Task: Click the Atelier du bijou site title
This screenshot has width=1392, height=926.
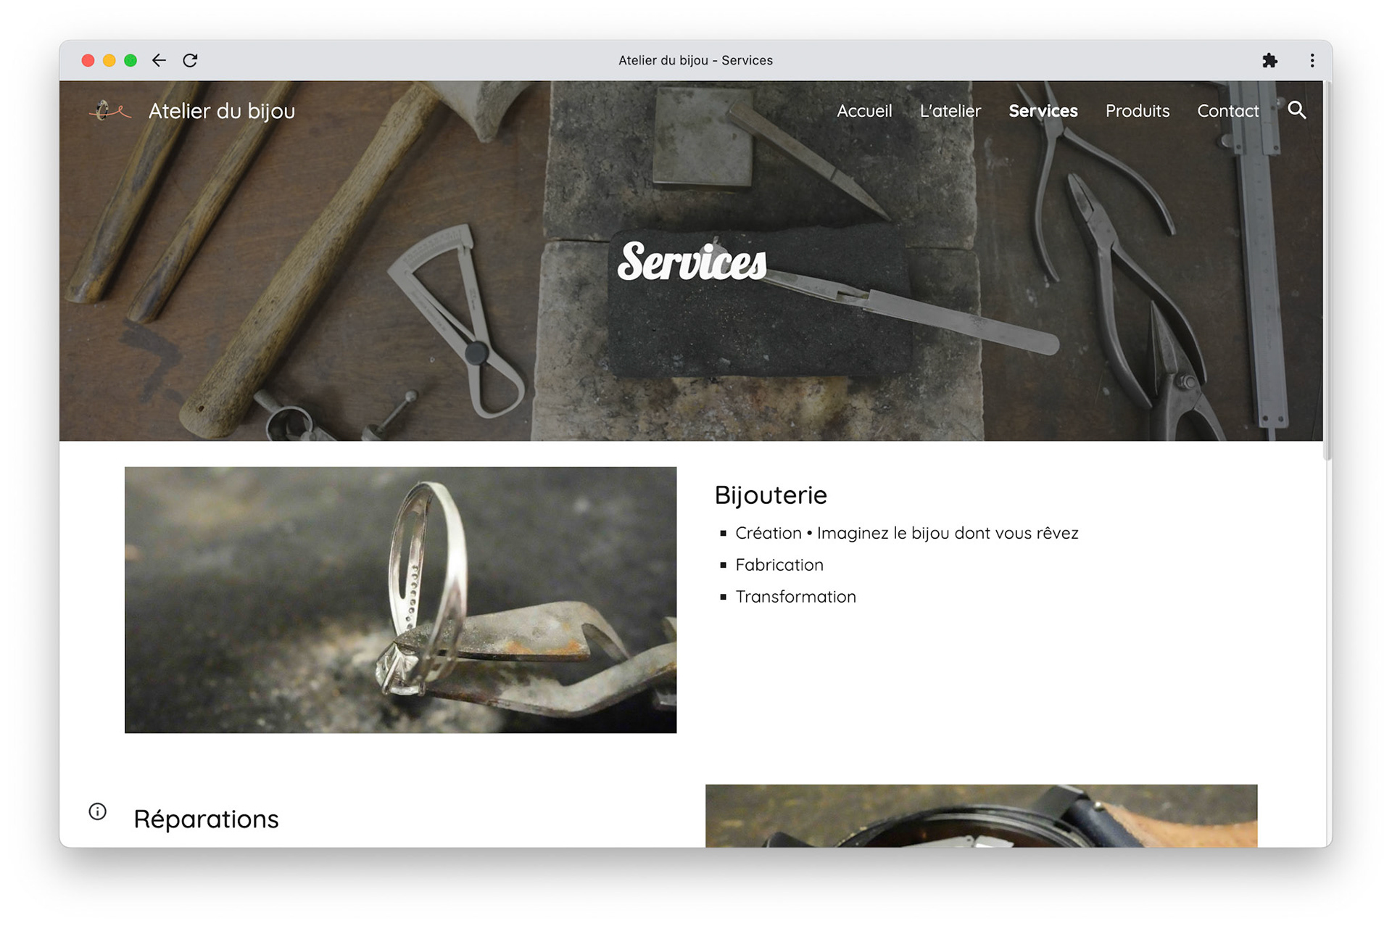Action: (221, 111)
